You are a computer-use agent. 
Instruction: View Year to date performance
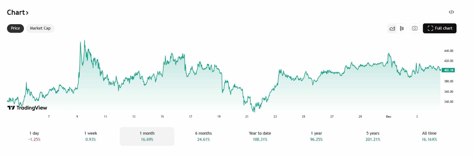click(260, 136)
